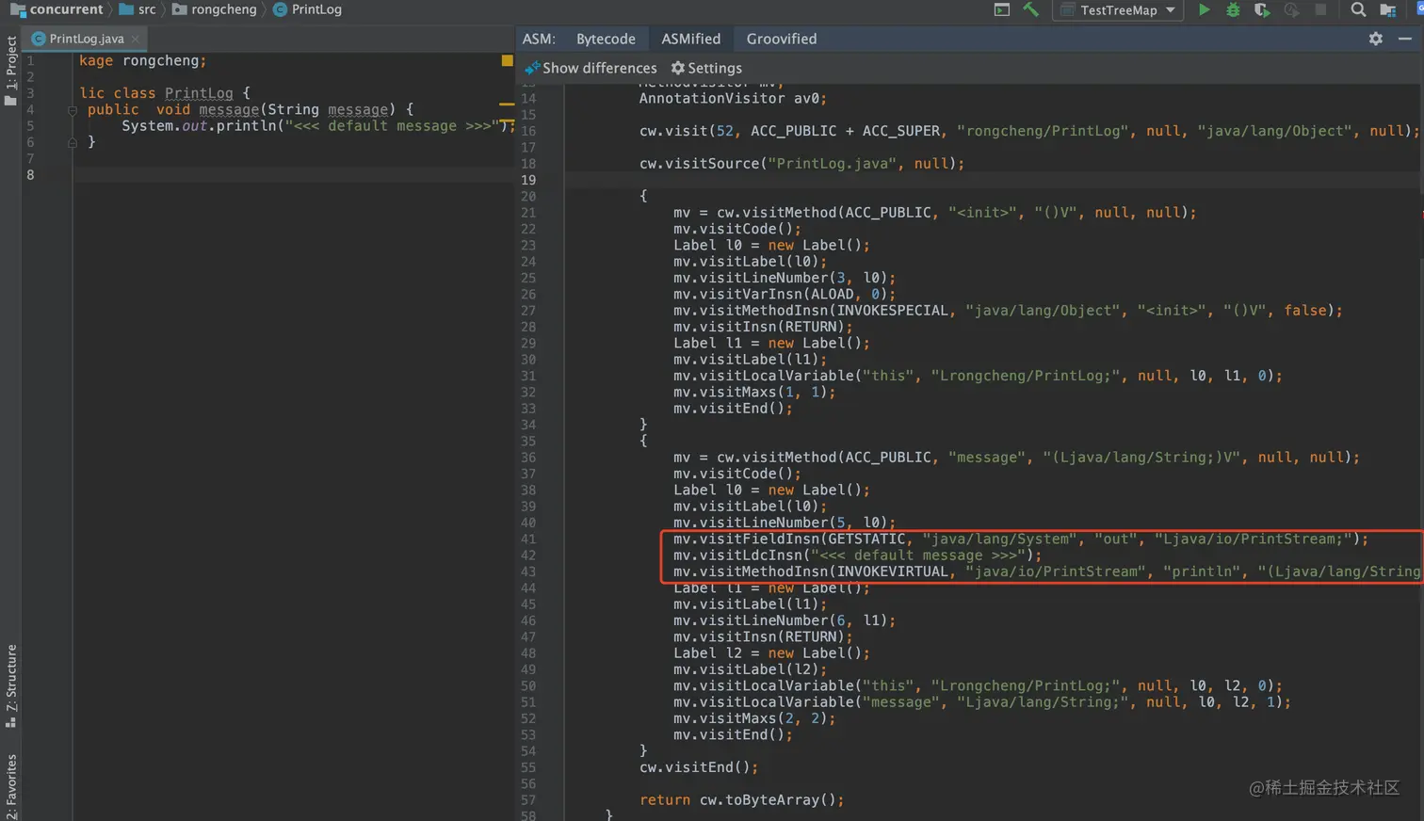Switch to the ASMified tab
The image size is (1424, 821).
690,39
